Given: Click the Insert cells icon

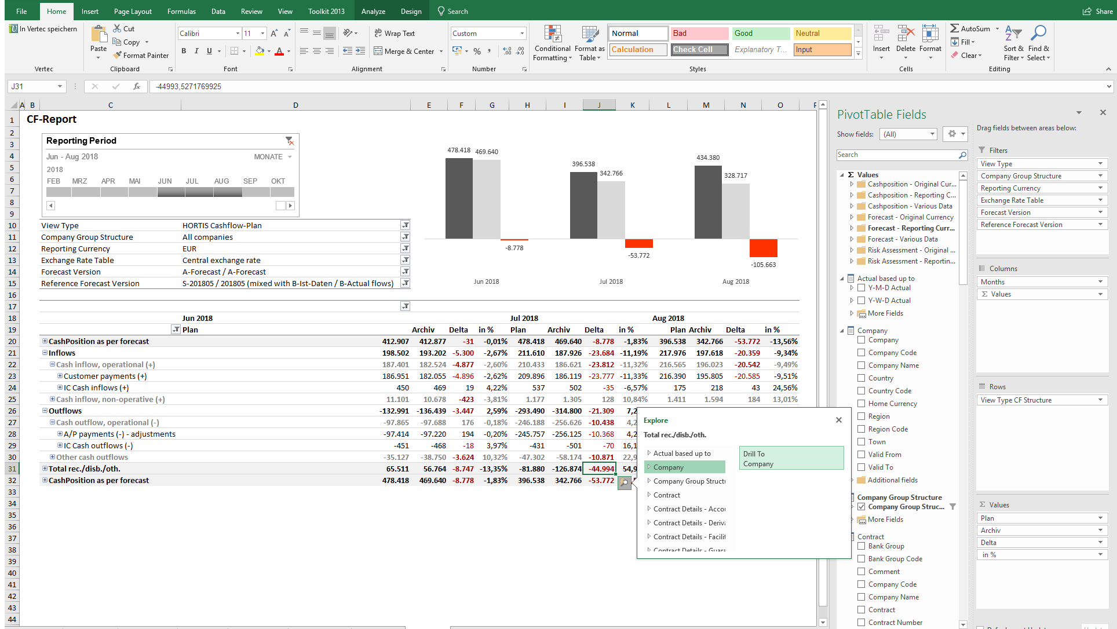Looking at the screenshot, I should 881,34.
